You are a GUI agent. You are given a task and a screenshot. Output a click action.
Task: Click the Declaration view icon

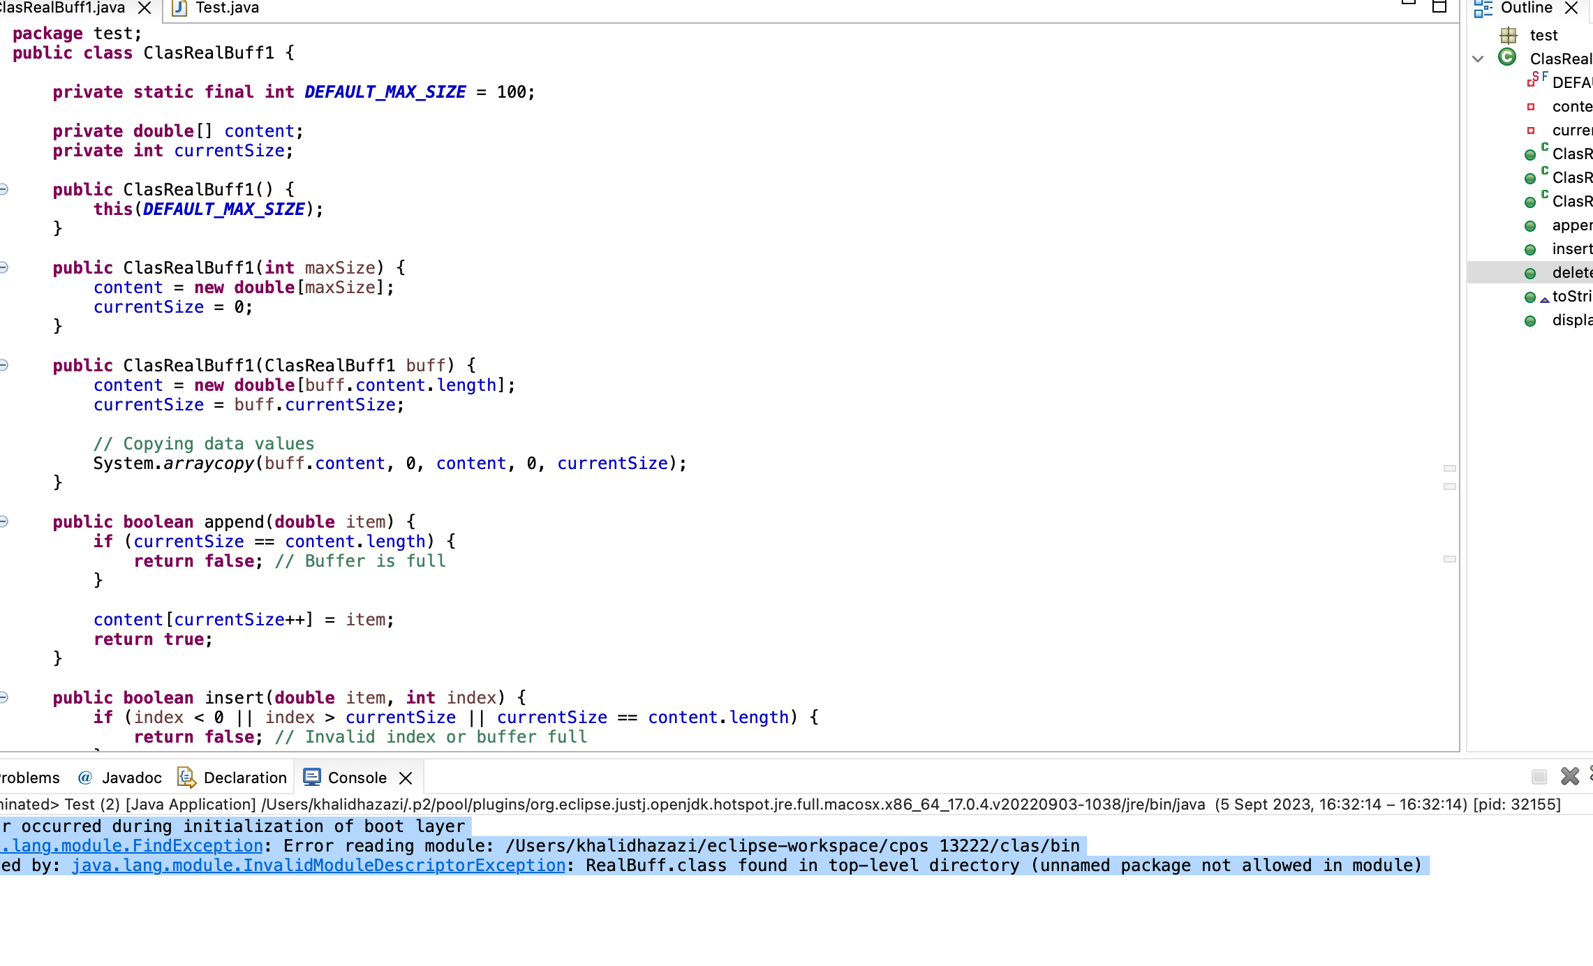point(186,777)
